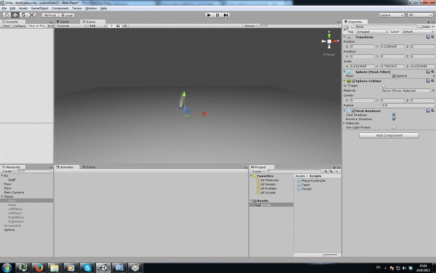
Task: Click the Mesh object picker circle
Action: coord(434,76)
